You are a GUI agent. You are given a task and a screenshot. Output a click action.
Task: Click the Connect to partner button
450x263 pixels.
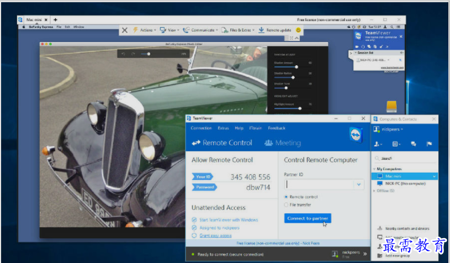308,218
